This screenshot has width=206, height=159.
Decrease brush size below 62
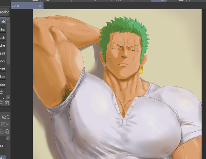point(8,118)
